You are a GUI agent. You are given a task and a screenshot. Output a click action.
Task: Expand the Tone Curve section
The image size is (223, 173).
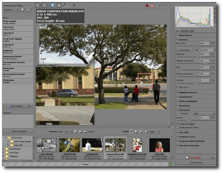(x=177, y=87)
